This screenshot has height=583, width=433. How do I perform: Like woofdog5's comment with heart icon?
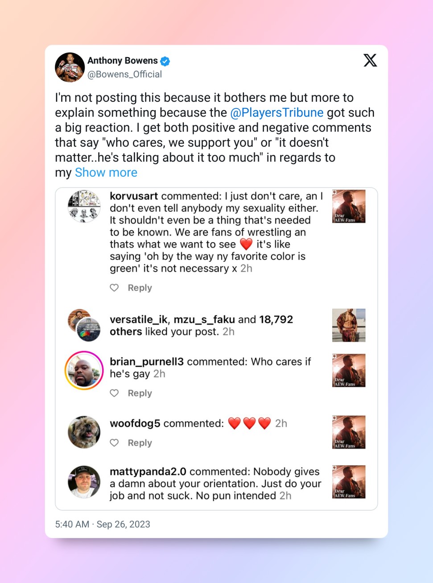pos(115,442)
